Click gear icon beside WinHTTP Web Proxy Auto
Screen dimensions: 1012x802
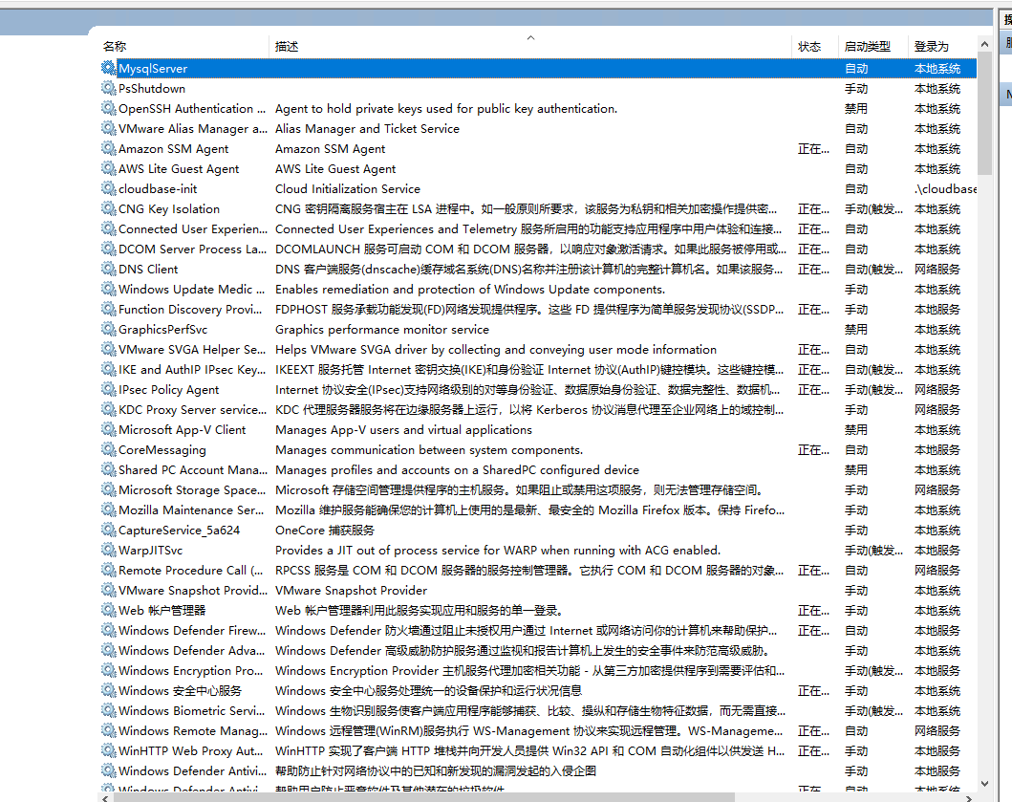[108, 750]
